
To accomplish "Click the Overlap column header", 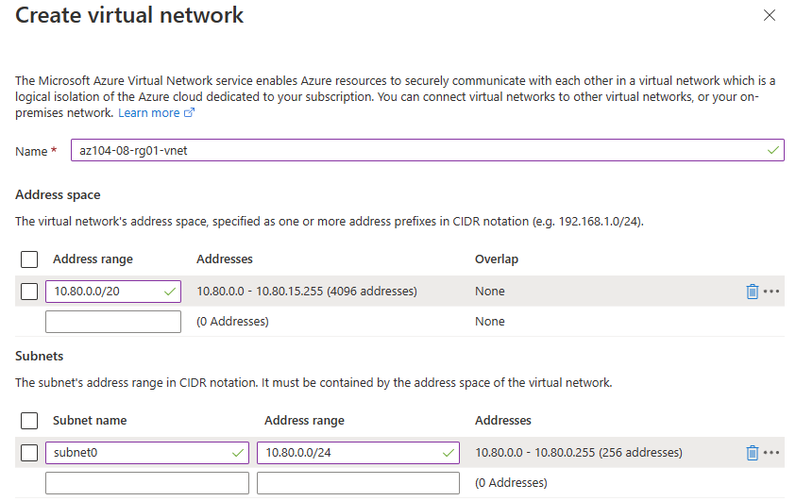I will pos(497,259).
